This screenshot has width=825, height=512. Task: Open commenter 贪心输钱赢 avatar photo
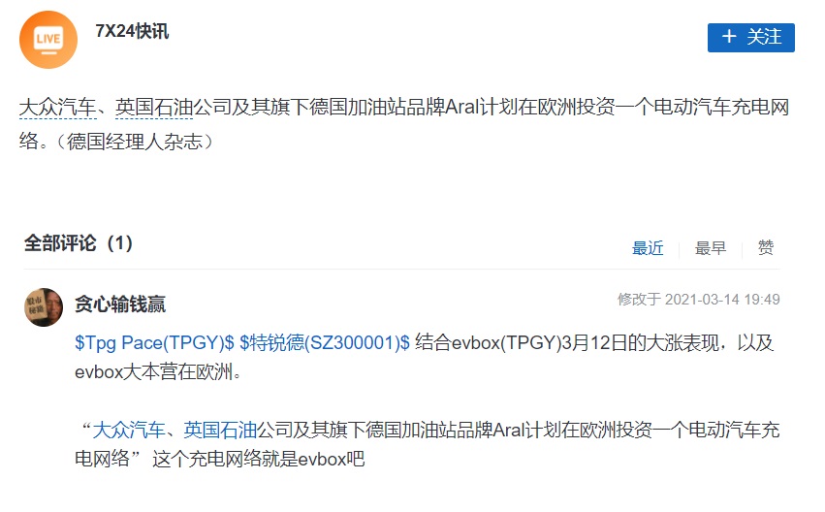(x=44, y=307)
